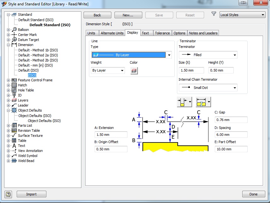The height and width of the screenshot is (203, 270).
Task: Open the Options tab
Action: 179,33
